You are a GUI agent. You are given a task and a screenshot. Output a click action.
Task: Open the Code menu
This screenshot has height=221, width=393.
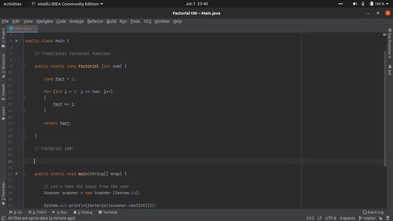coord(61,21)
